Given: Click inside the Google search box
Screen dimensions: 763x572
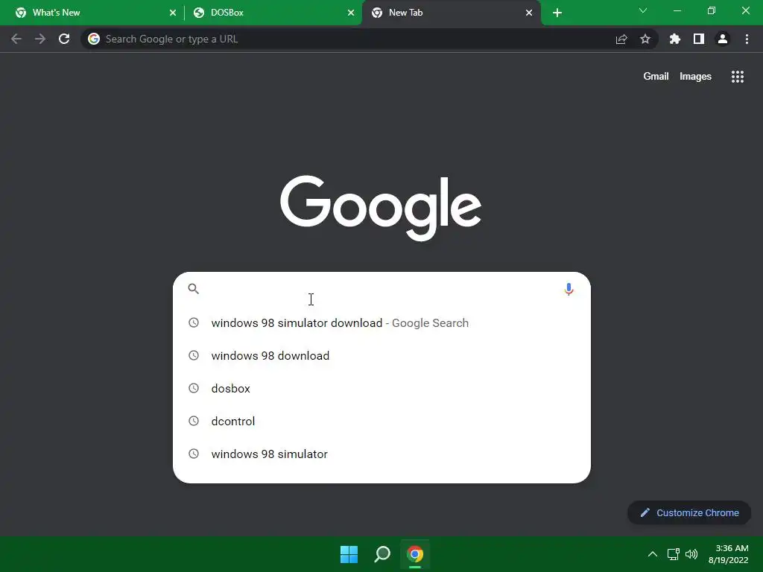Looking at the screenshot, I should pyautogui.click(x=382, y=289).
